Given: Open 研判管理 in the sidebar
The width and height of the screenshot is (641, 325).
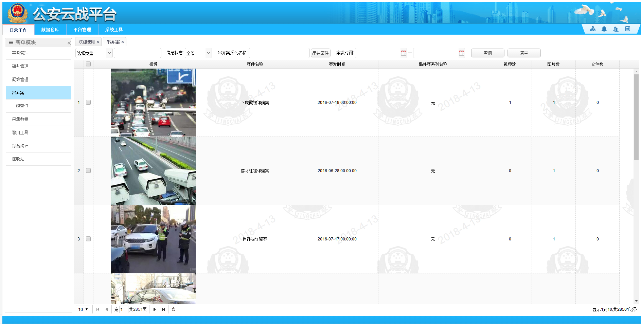Looking at the screenshot, I should pos(38,66).
